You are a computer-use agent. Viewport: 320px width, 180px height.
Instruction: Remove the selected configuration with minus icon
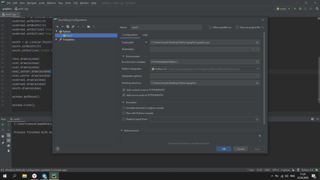click(62, 26)
